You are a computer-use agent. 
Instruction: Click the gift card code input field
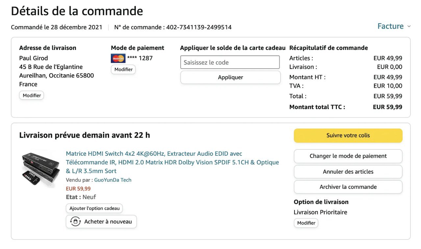pyautogui.click(x=230, y=62)
